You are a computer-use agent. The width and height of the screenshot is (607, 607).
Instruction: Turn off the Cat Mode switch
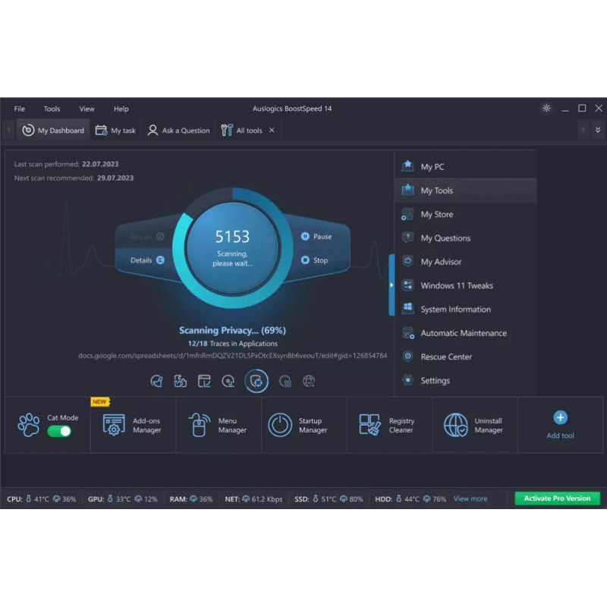pyautogui.click(x=59, y=431)
